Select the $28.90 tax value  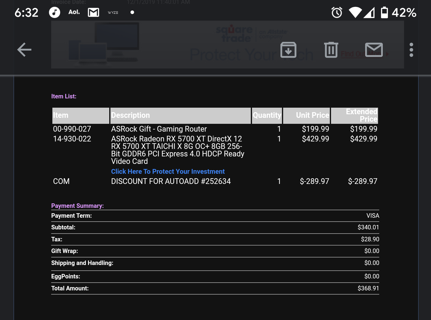370,239
